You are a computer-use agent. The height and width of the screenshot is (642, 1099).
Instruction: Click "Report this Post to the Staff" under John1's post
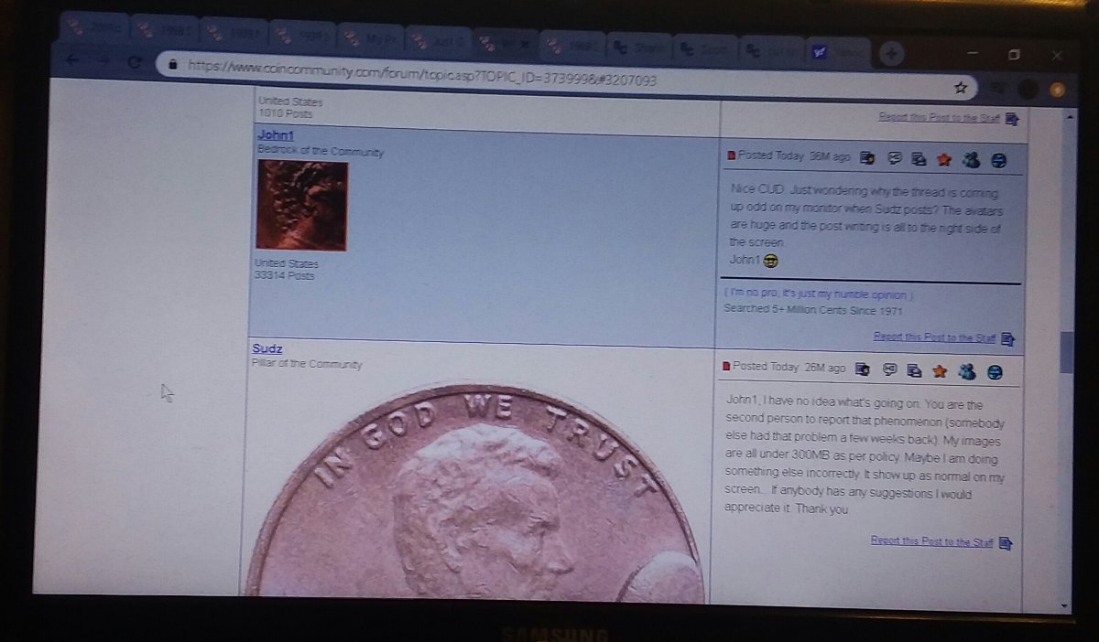(x=934, y=337)
